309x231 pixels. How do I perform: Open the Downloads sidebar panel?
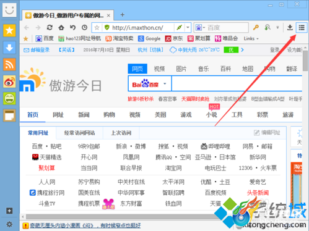(x=9, y=48)
